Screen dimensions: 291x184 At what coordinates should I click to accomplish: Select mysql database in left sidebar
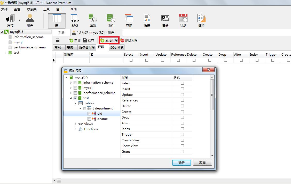(x=18, y=42)
